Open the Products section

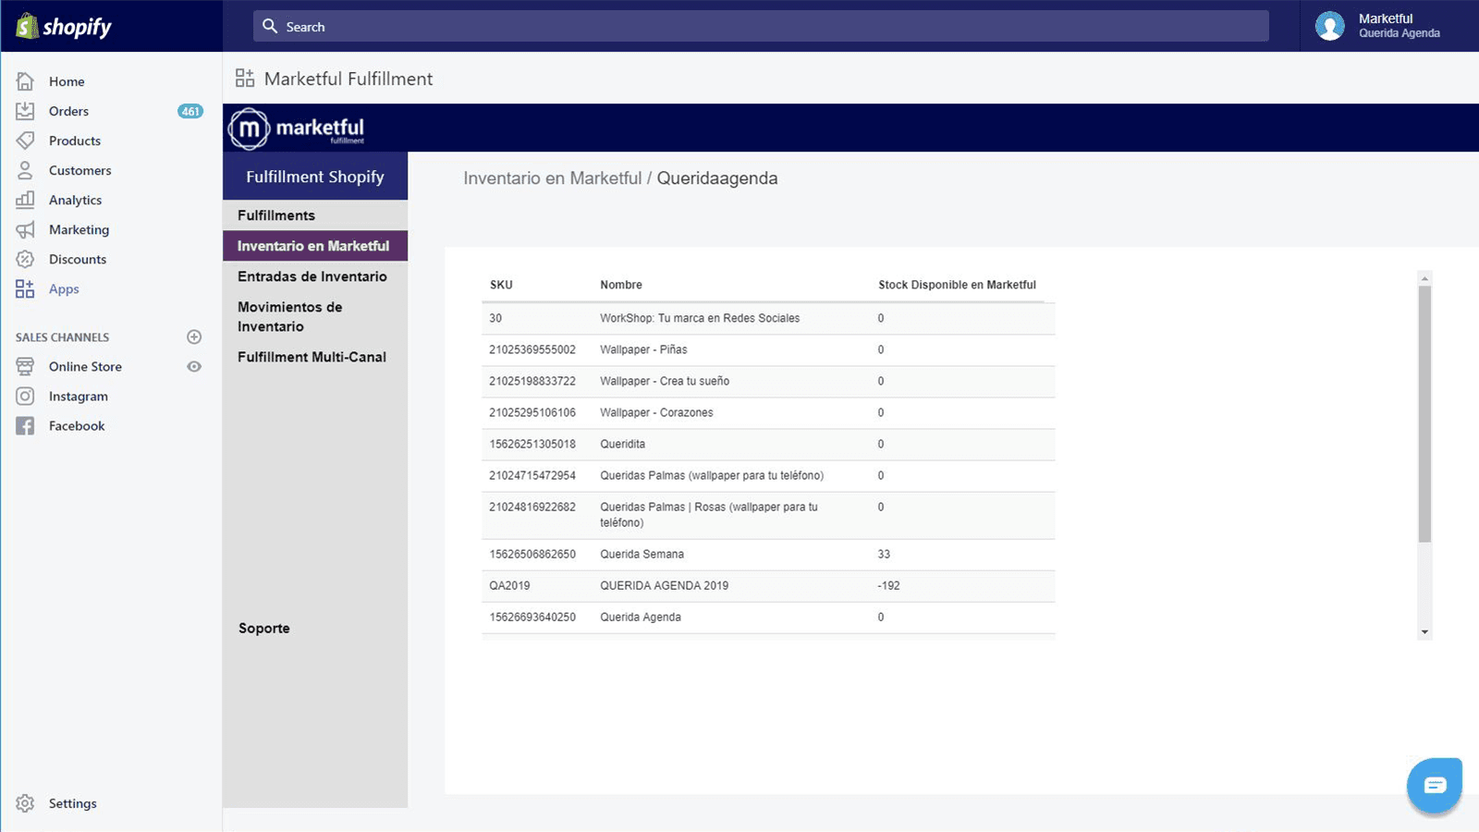click(75, 141)
